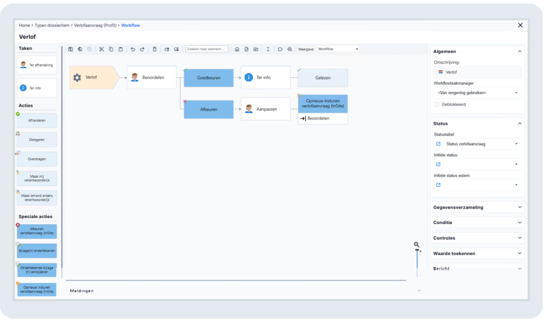Go to Typen dossieritem in breadcrumb

[55, 25]
